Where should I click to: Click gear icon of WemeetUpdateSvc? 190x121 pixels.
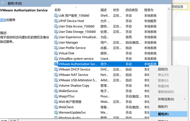coord(56,112)
